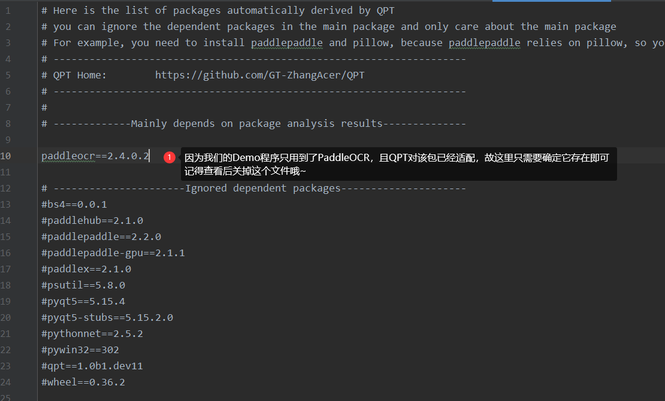This screenshot has width=665, height=401.
Task: Click the 'QPT Home:' comment label
Action: tap(79, 75)
